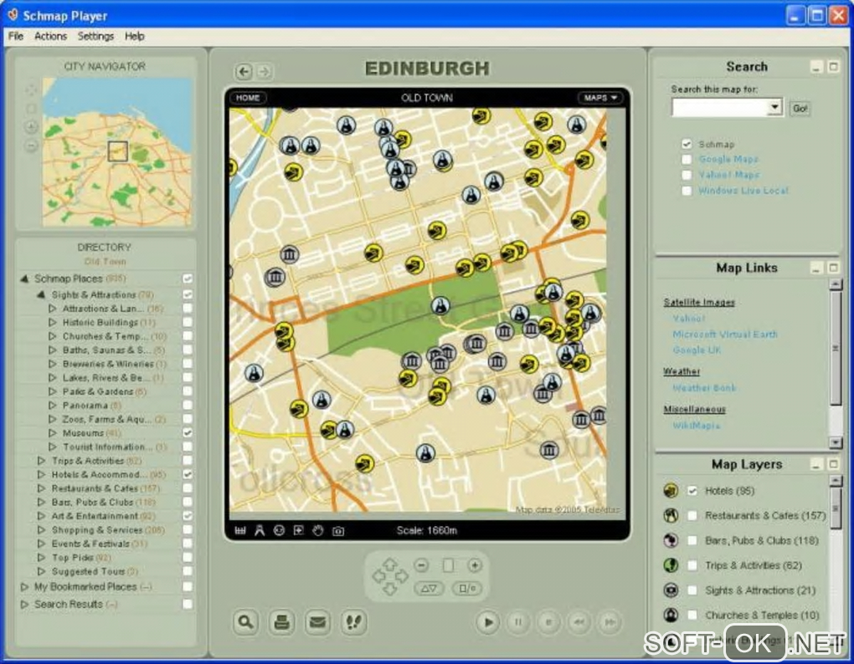
Task: Check the Yahoo! Maps search option
Action: point(687,175)
